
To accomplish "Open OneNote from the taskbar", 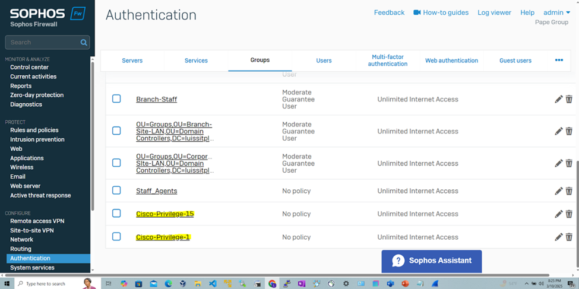I will click(x=301, y=284).
